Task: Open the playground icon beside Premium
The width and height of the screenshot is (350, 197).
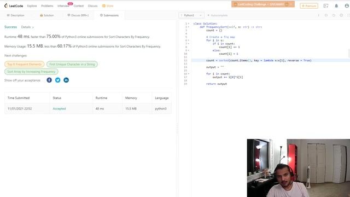Action: pos(326,6)
